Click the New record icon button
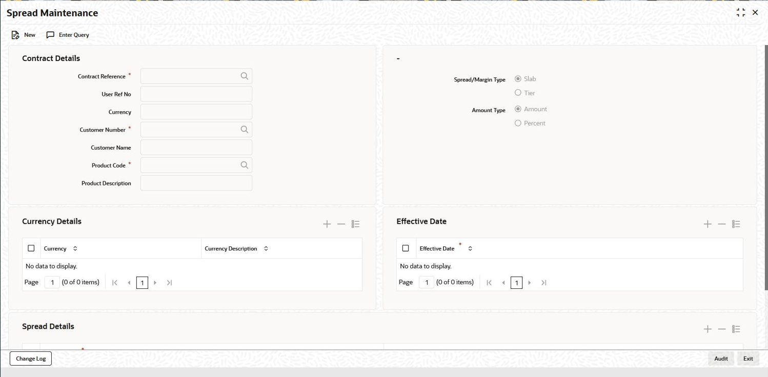 24,35
